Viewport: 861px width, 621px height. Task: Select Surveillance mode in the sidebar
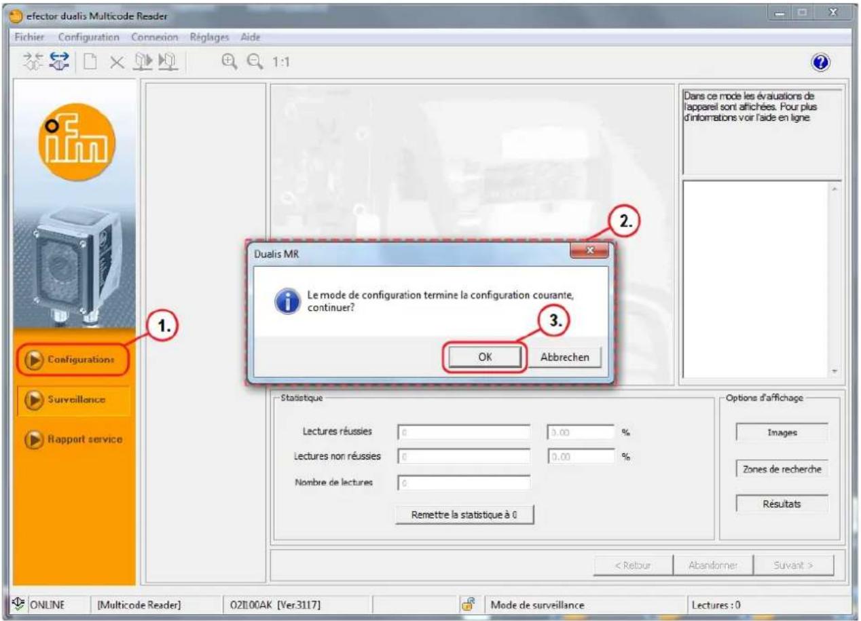75,399
